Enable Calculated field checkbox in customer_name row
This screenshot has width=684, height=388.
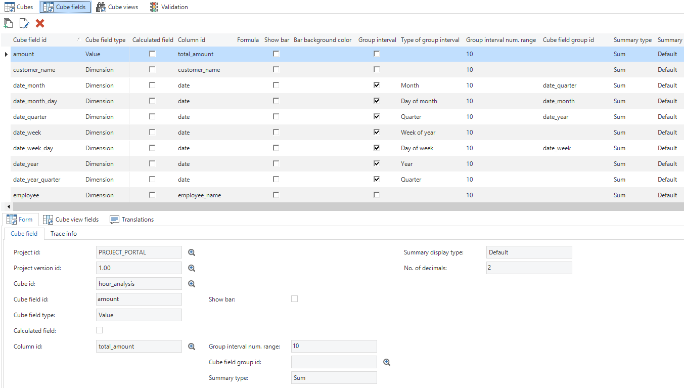pyautogui.click(x=152, y=70)
